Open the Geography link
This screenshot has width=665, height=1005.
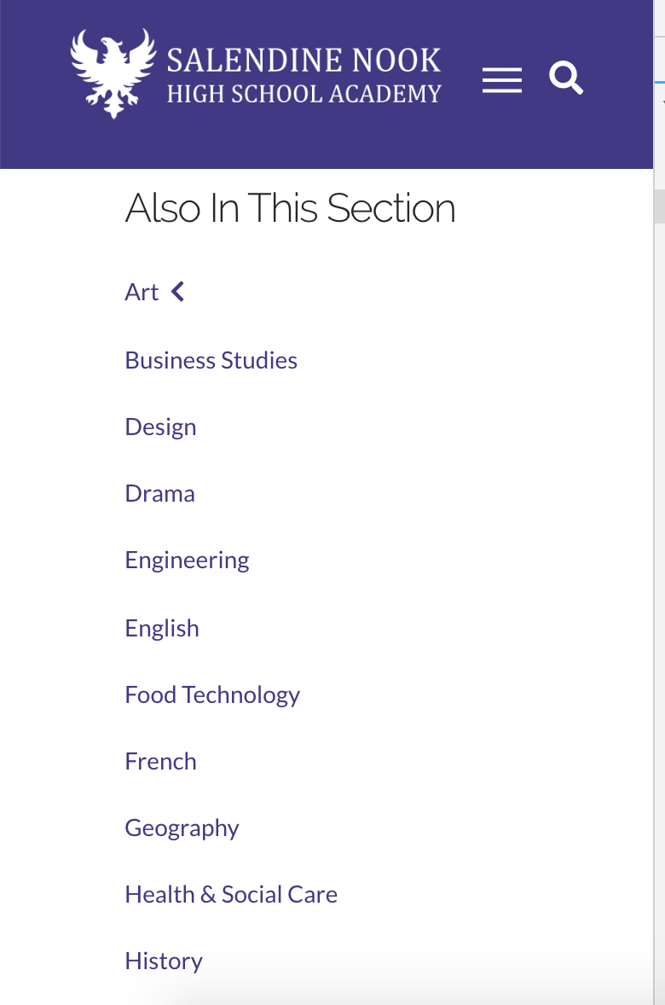tap(182, 828)
